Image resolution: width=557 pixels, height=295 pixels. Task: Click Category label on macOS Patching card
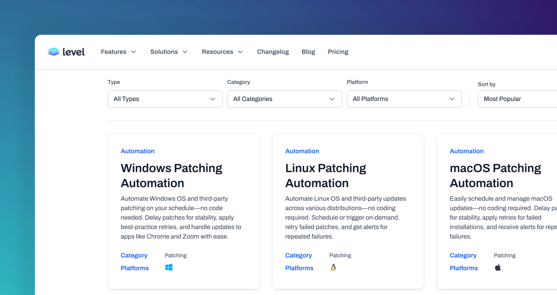click(x=463, y=255)
